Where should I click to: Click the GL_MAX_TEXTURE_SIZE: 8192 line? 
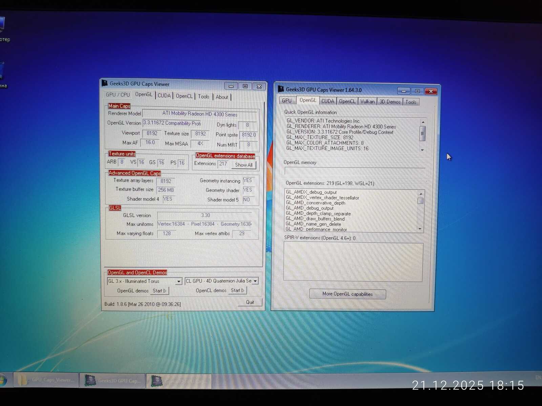tap(320, 137)
